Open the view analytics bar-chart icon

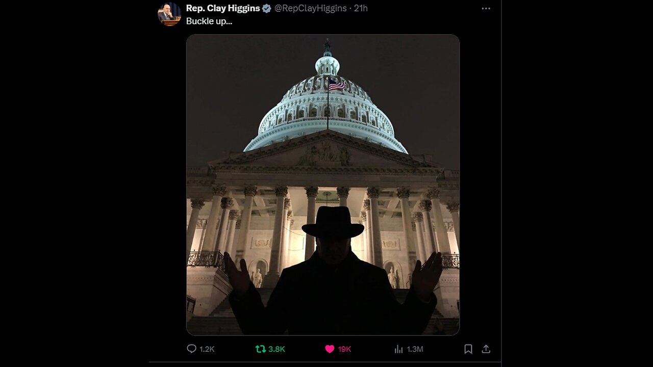(398, 349)
